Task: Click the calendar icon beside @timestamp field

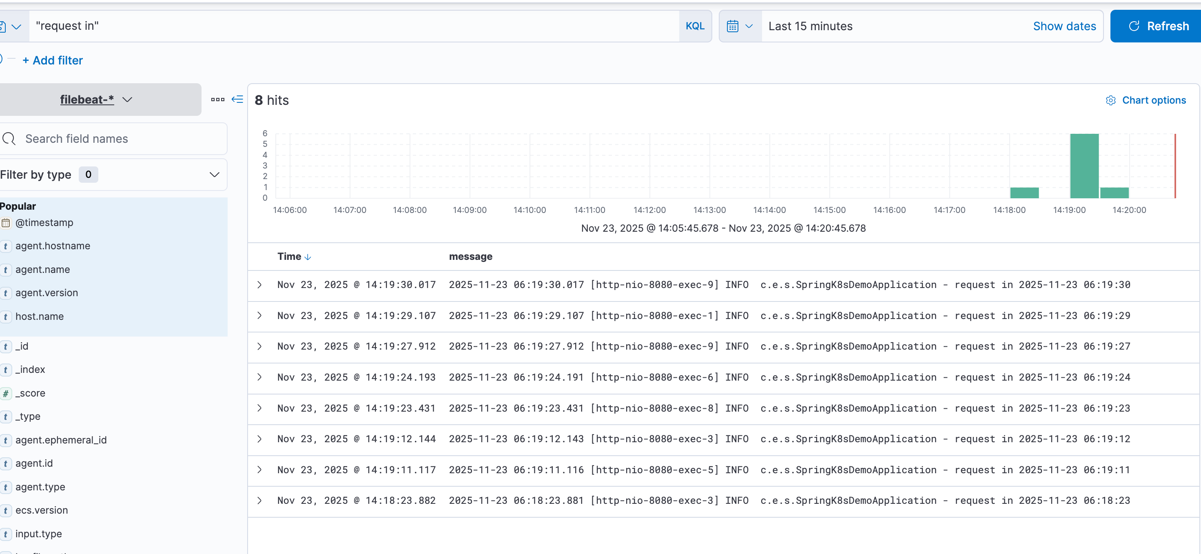Action: 6,223
